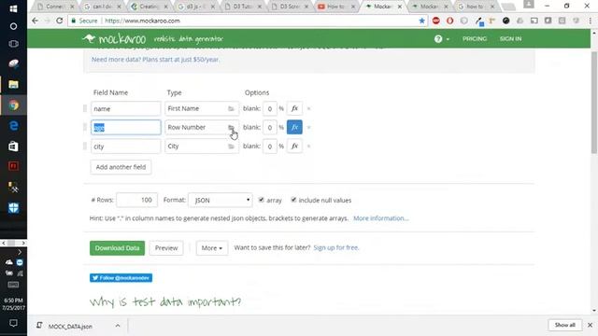The width and height of the screenshot is (598, 336).
Task: Open Sign up for free link
Action: tap(336, 247)
